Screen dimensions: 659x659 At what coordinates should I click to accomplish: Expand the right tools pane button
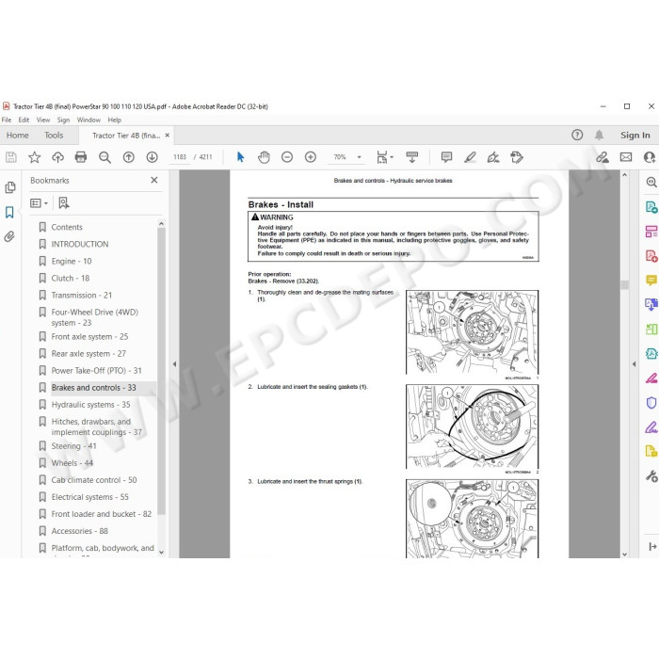(x=652, y=546)
